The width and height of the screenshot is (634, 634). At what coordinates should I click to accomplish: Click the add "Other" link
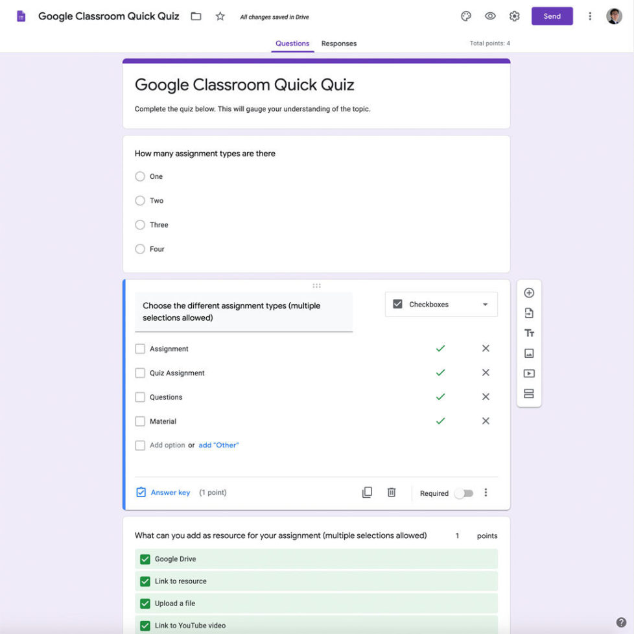point(218,445)
